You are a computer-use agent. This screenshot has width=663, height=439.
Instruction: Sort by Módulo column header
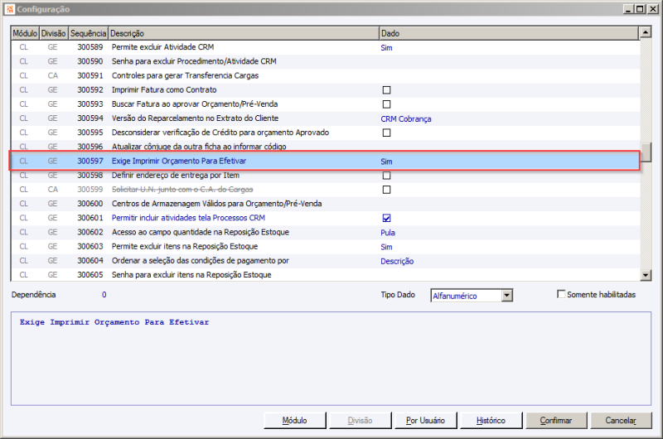(25, 33)
